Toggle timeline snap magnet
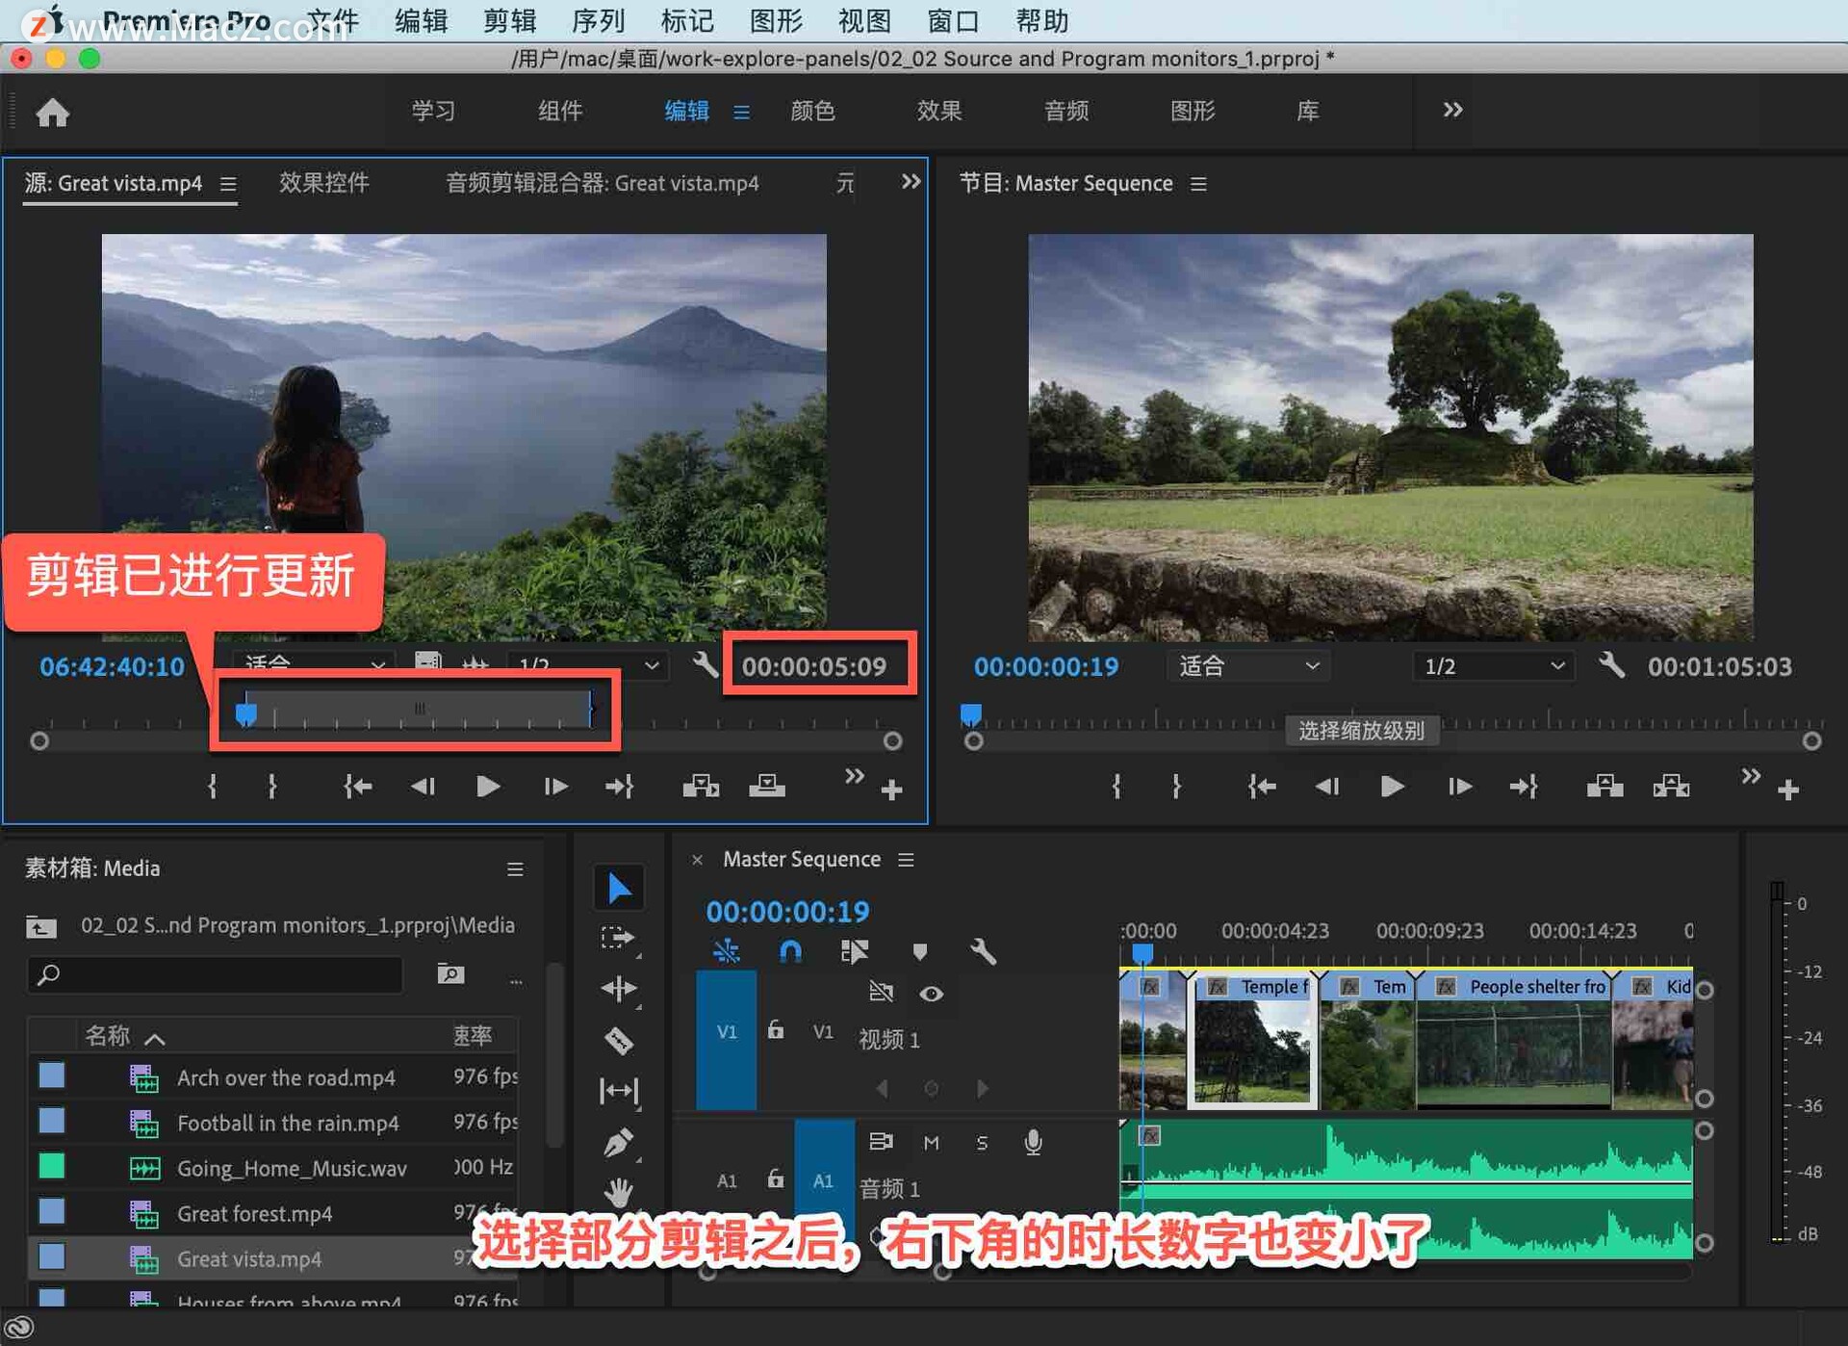Image resolution: width=1848 pixels, height=1346 pixels. 790,952
